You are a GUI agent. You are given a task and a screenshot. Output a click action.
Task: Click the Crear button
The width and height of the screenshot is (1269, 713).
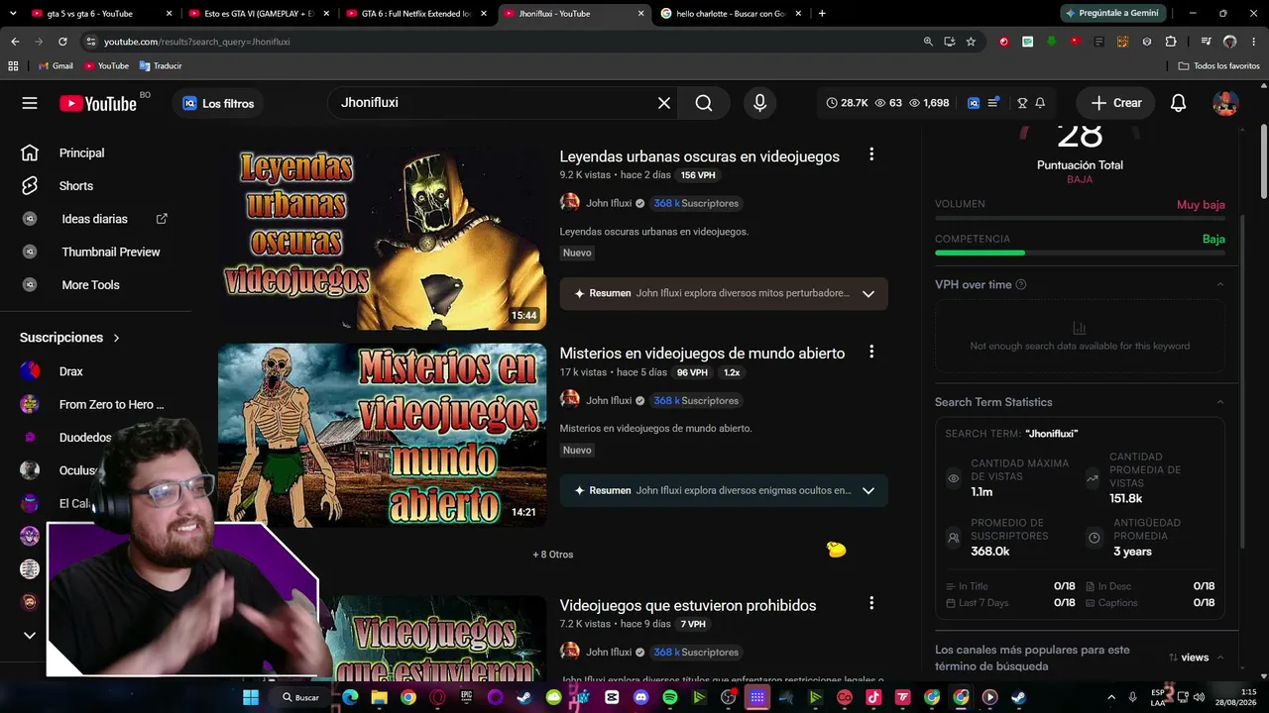click(1116, 103)
